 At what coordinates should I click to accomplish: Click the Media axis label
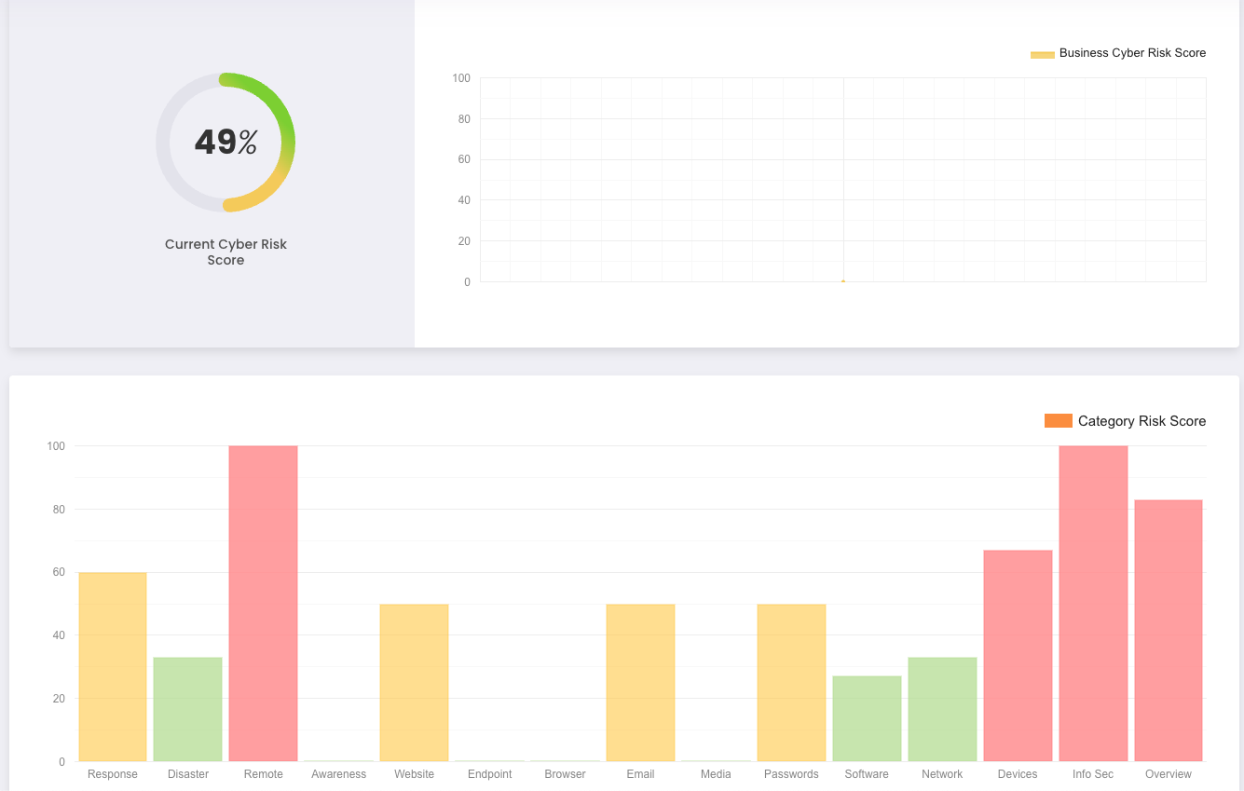[716, 774]
